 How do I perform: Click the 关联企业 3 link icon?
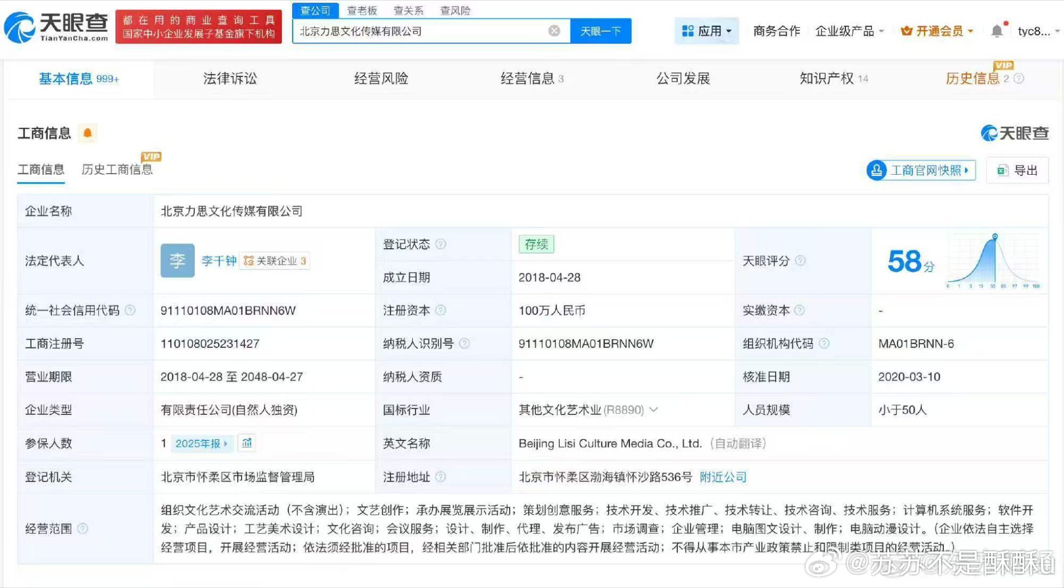(x=249, y=261)
